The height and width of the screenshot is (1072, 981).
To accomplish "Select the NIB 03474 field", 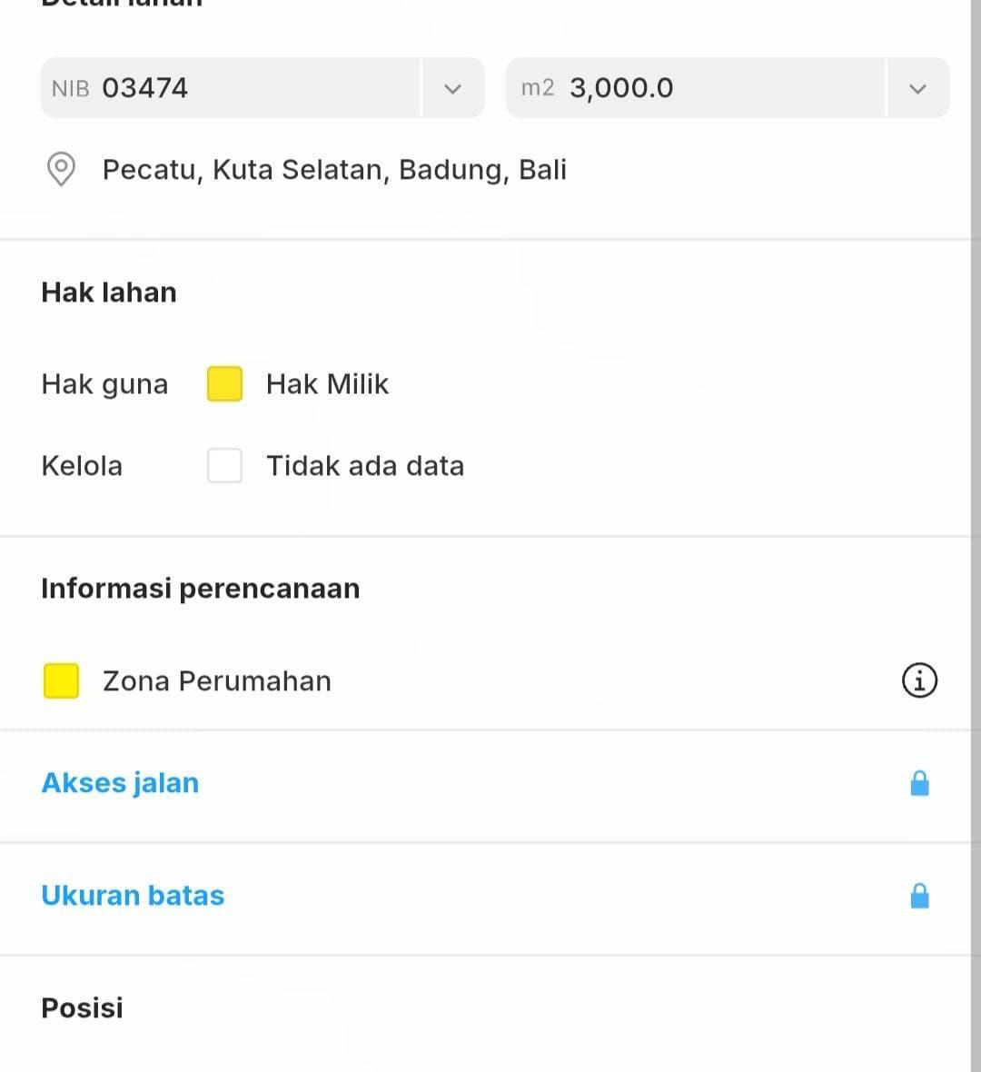I will pos(232,88).
